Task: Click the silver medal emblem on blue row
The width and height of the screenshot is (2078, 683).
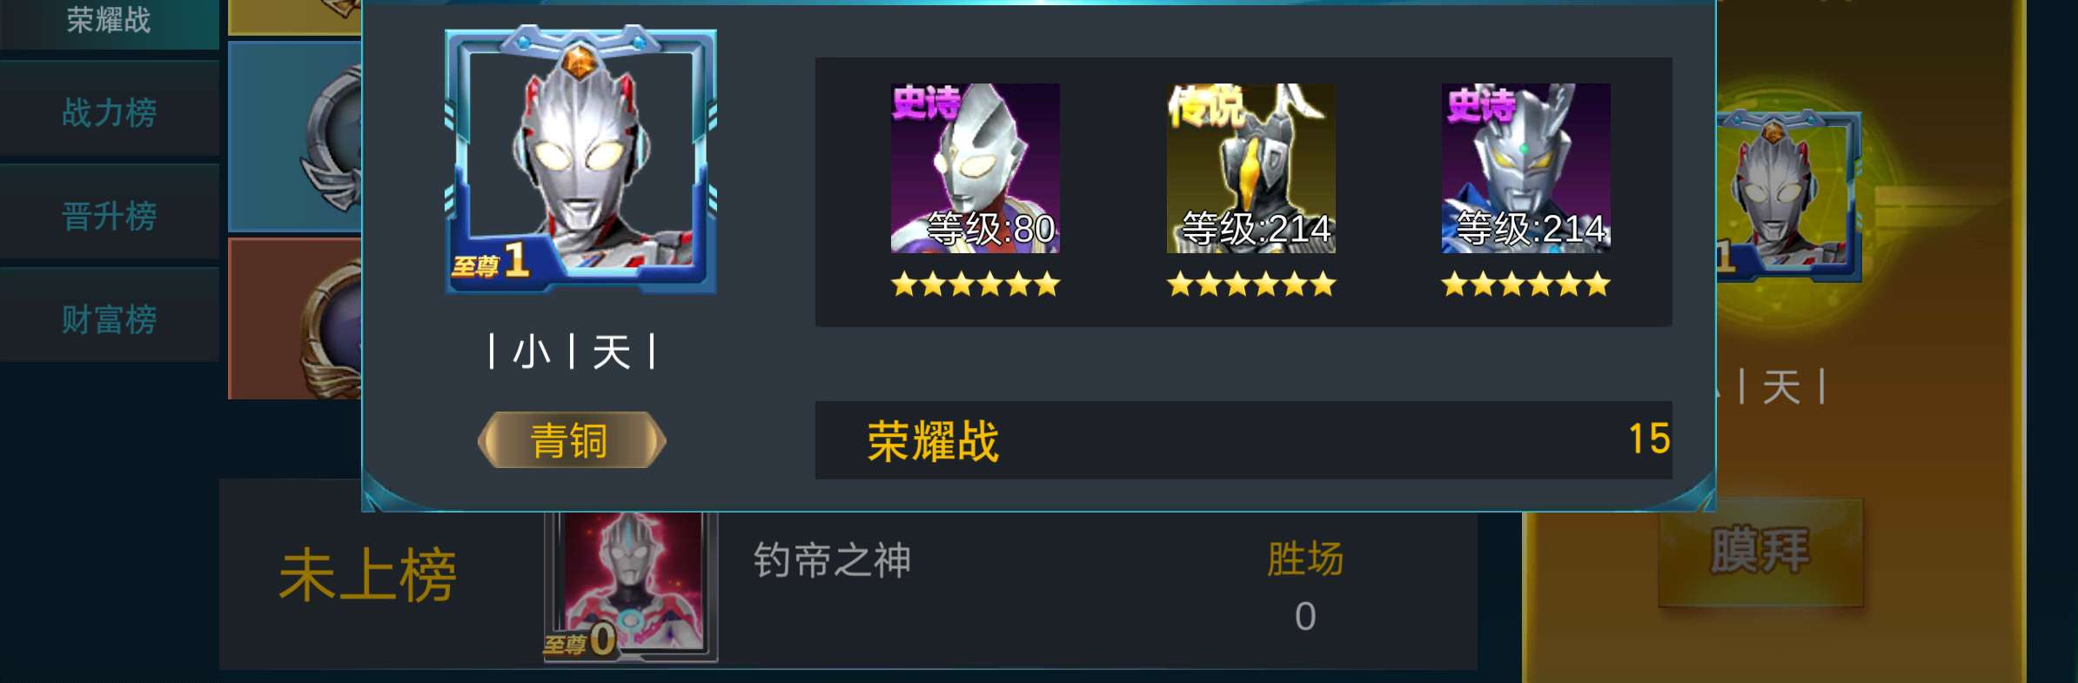Action: (332, 139)
